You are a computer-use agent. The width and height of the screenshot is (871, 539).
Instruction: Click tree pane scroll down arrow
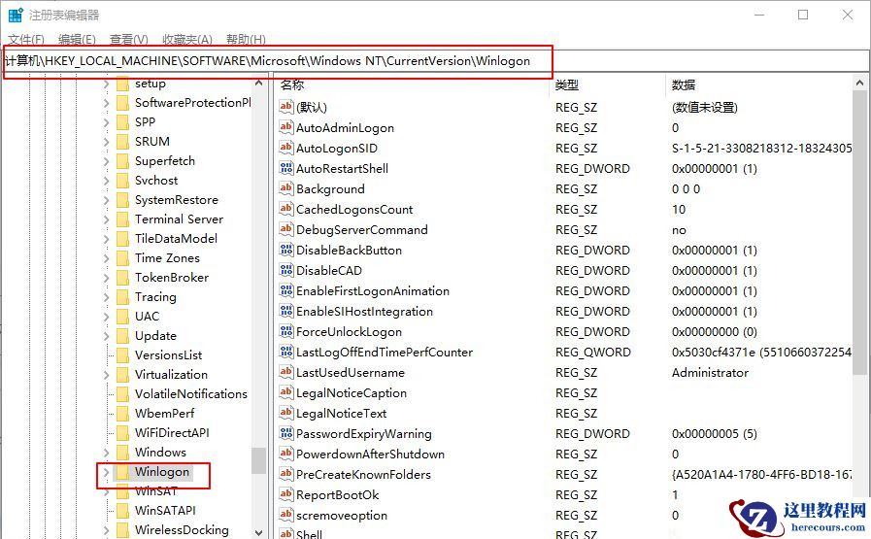coord(258,532)
